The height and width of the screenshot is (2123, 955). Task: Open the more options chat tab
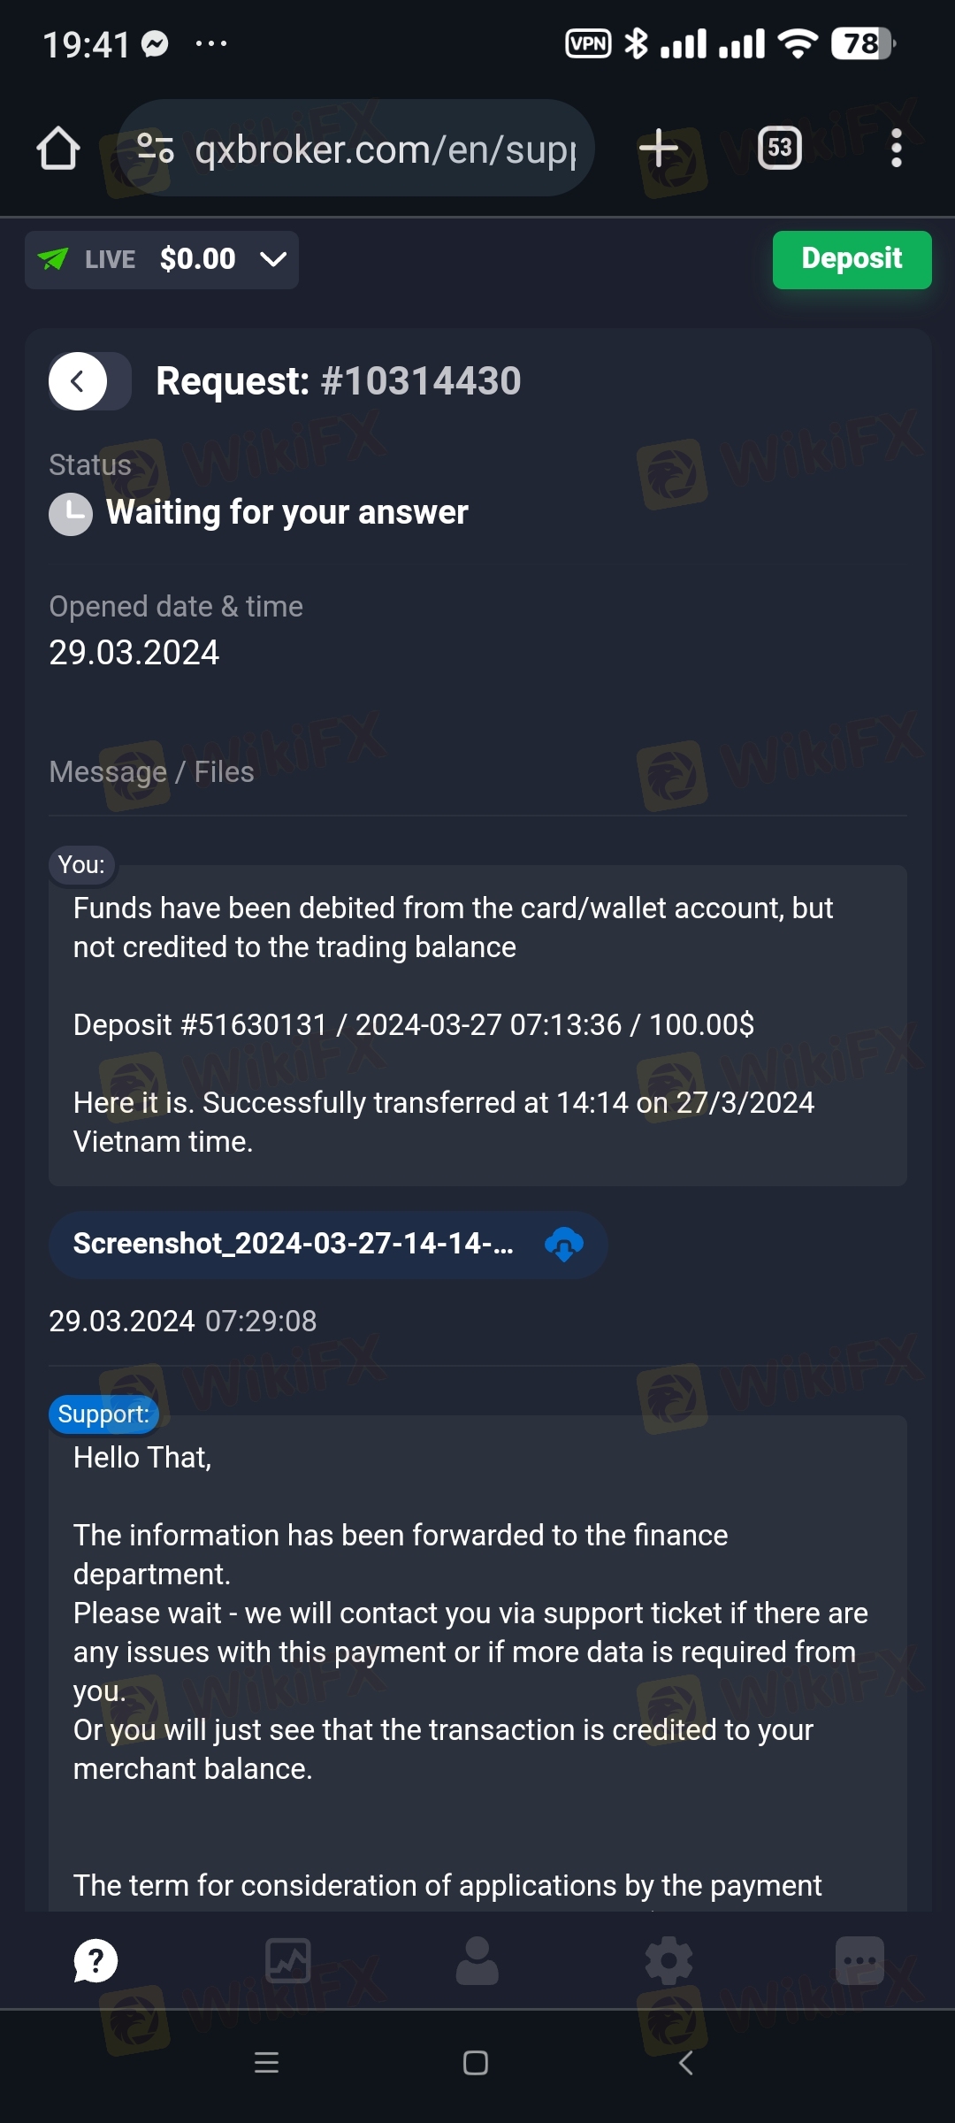point(859,1961)
